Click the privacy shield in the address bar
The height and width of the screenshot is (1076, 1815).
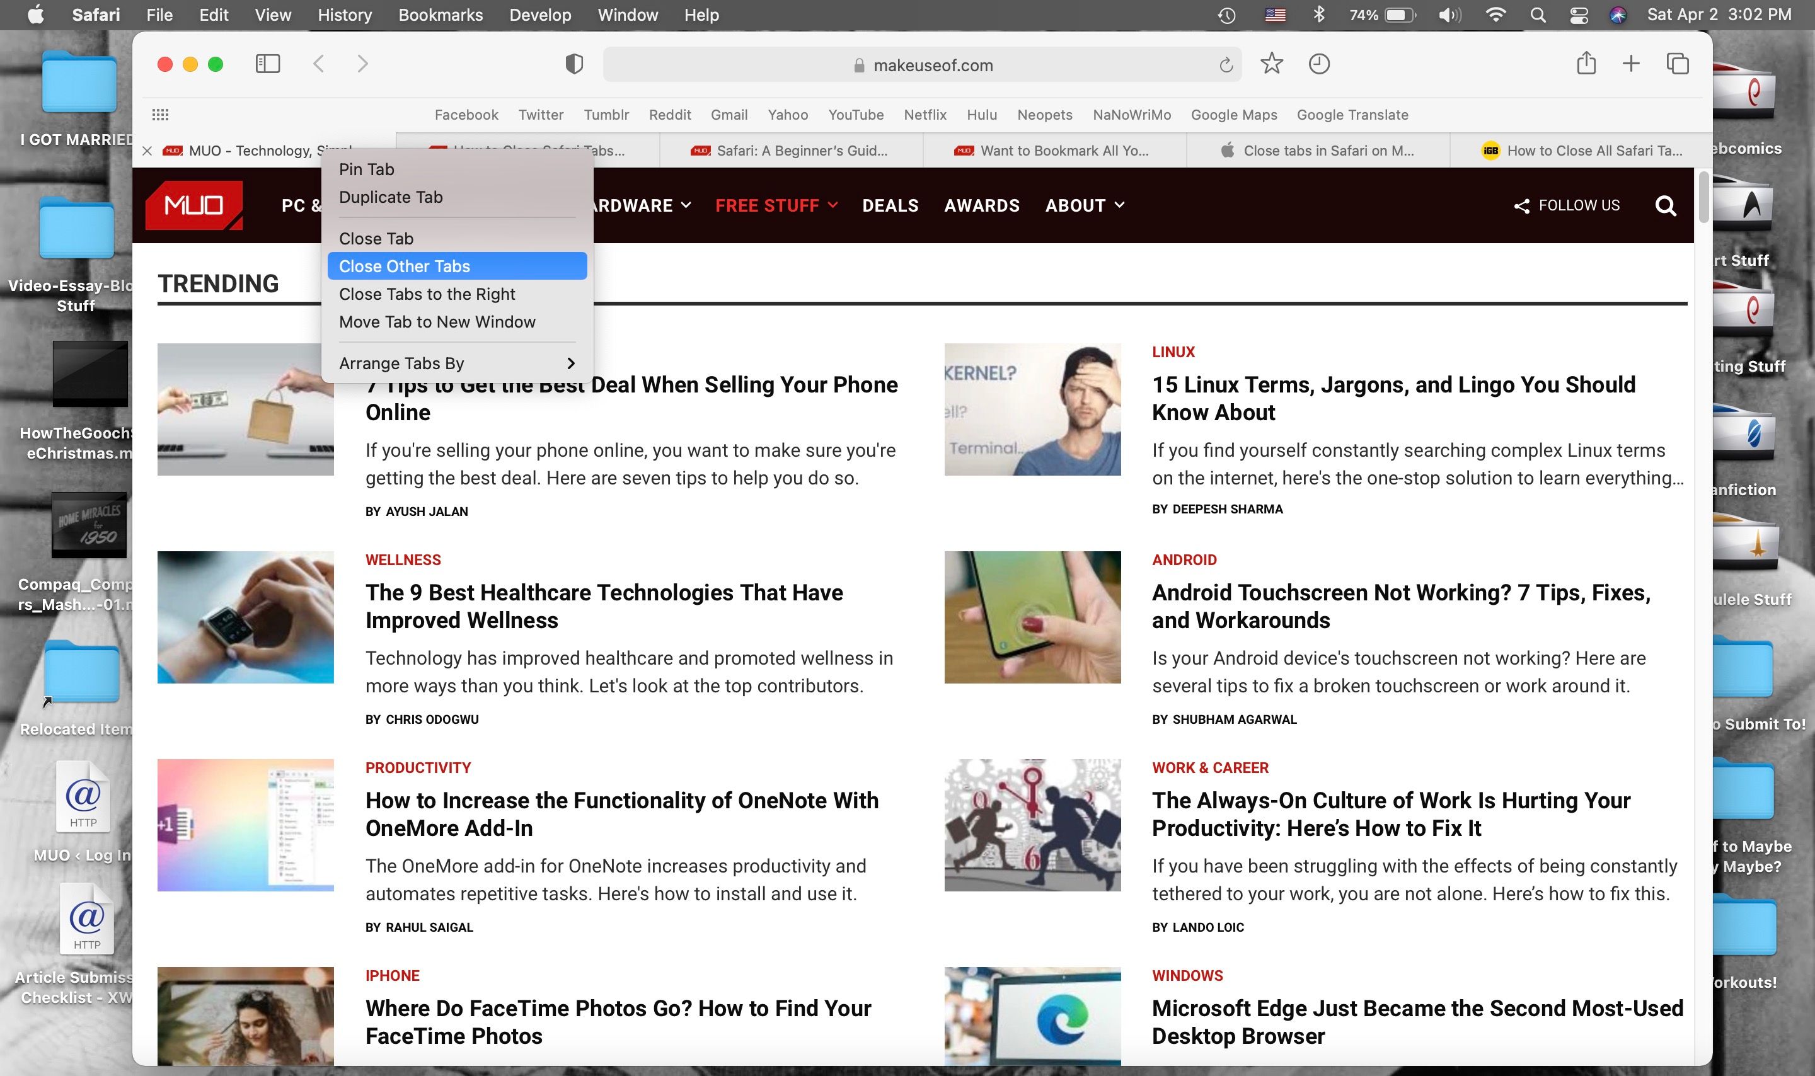[x=573, y=64]
